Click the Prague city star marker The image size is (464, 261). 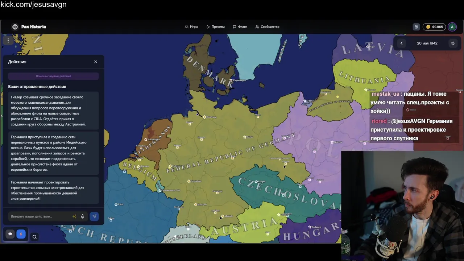point(256,181)
